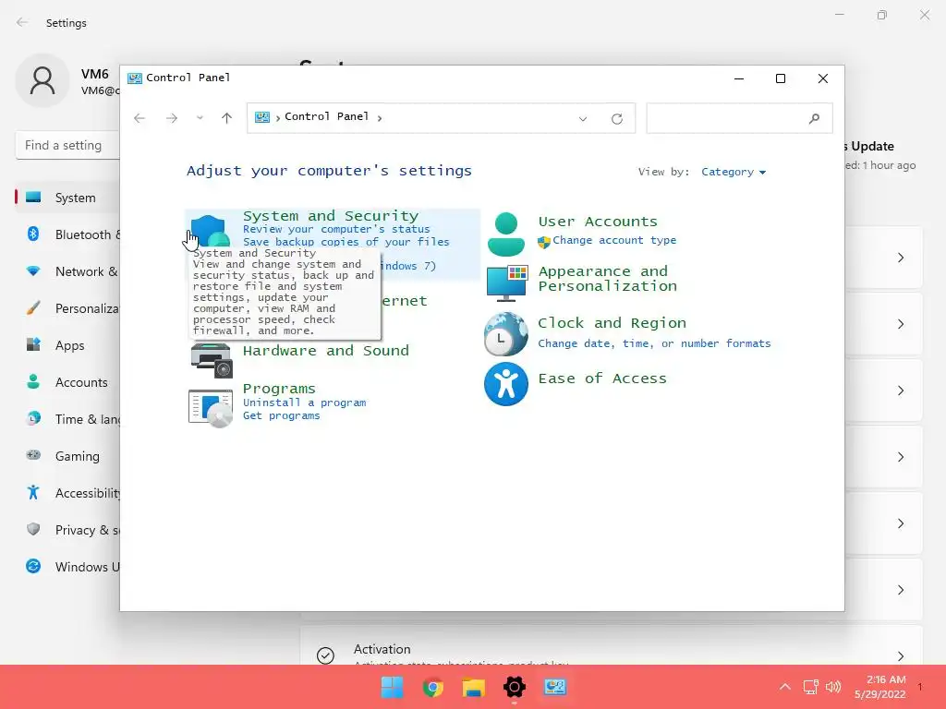Click the arrow after Control Panel breadcrumb
Image resolution: width=946 pixels, height=709 pixels.
(380, 118)
